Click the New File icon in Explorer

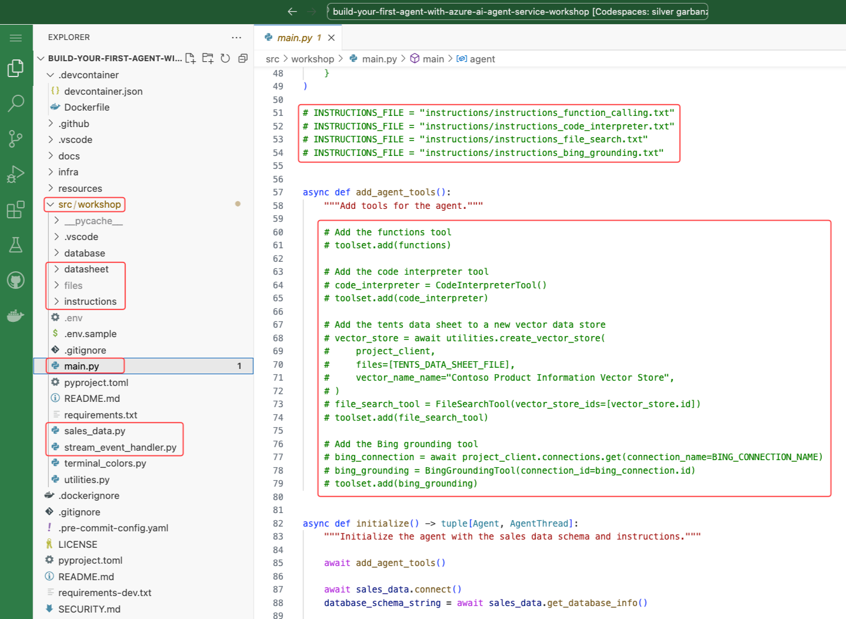pyautogui.click(x=191, y=58)
